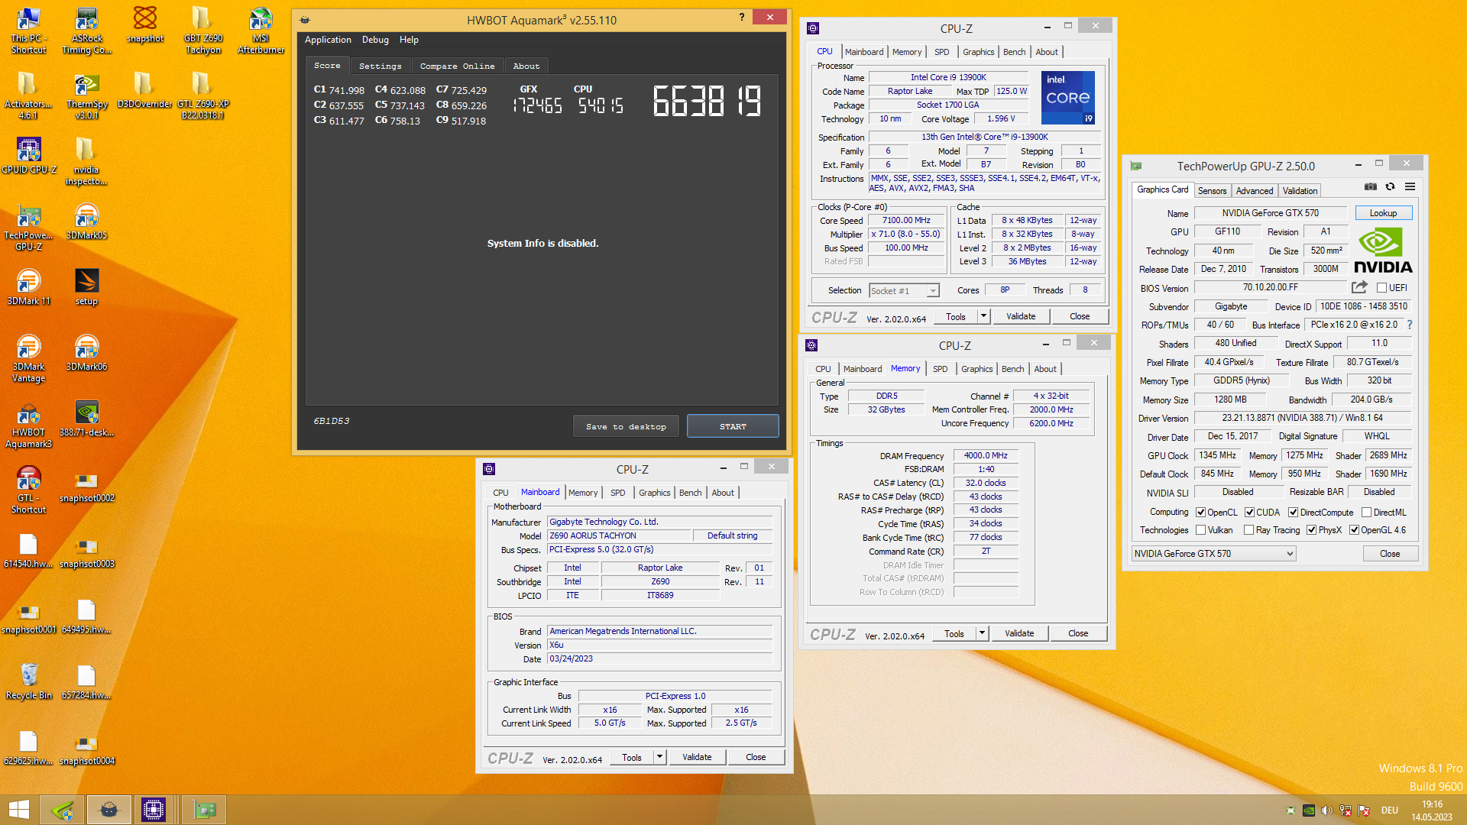The image size is (1467, 825).
Task: Click START button in Aquamark
Action: click(x=733, y=426)
